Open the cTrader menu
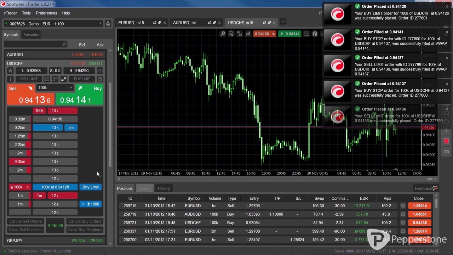 coord(10,13)
